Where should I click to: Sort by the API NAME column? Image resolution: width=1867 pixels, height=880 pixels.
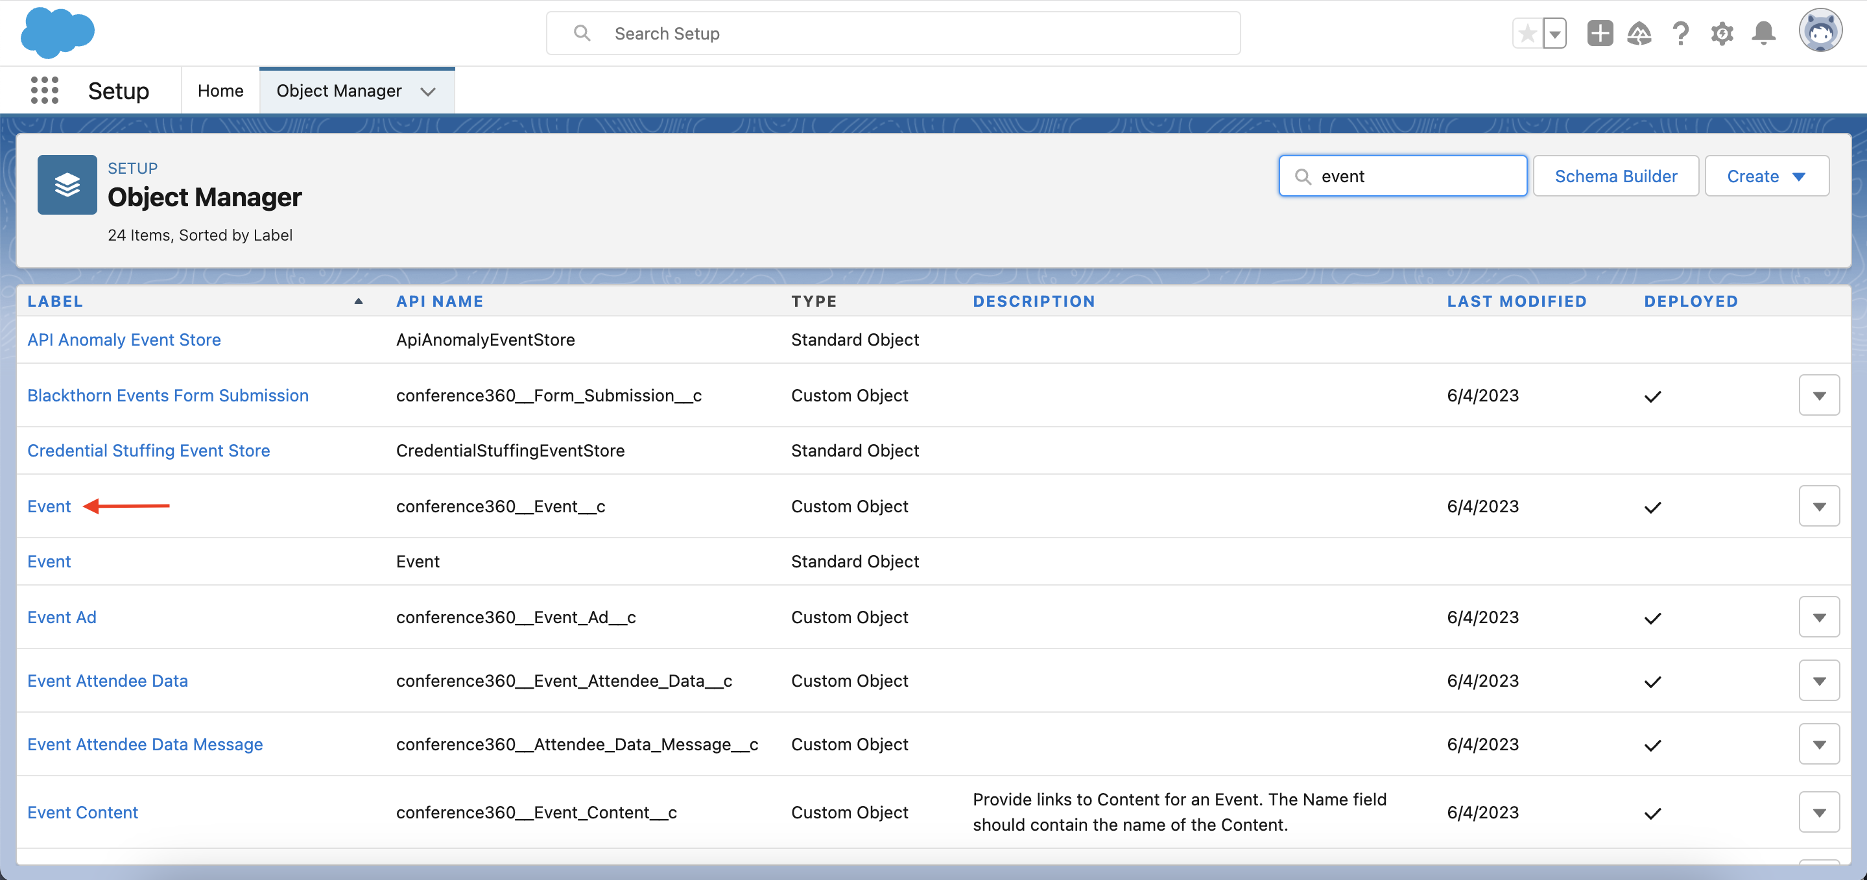(439, 301)
